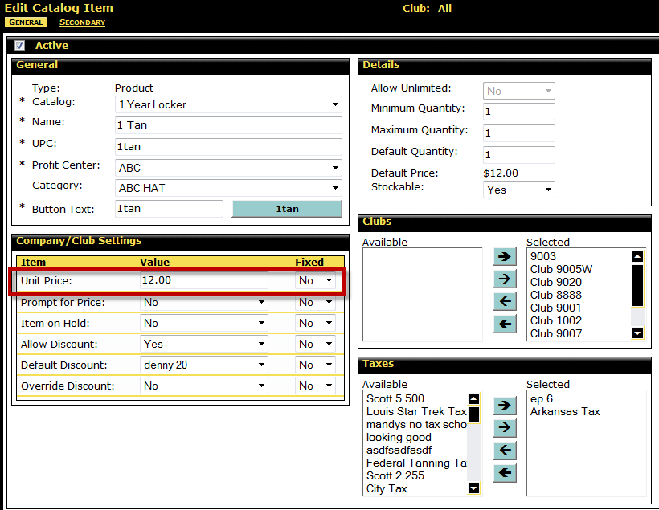Image resolution: width=659 pixels, height=510 pixels.
Task: Click the bold right arrow in Taxes
Action: [x=505, y=405]
